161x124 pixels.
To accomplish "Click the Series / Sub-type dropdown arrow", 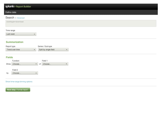I will [x=67, y=50].
